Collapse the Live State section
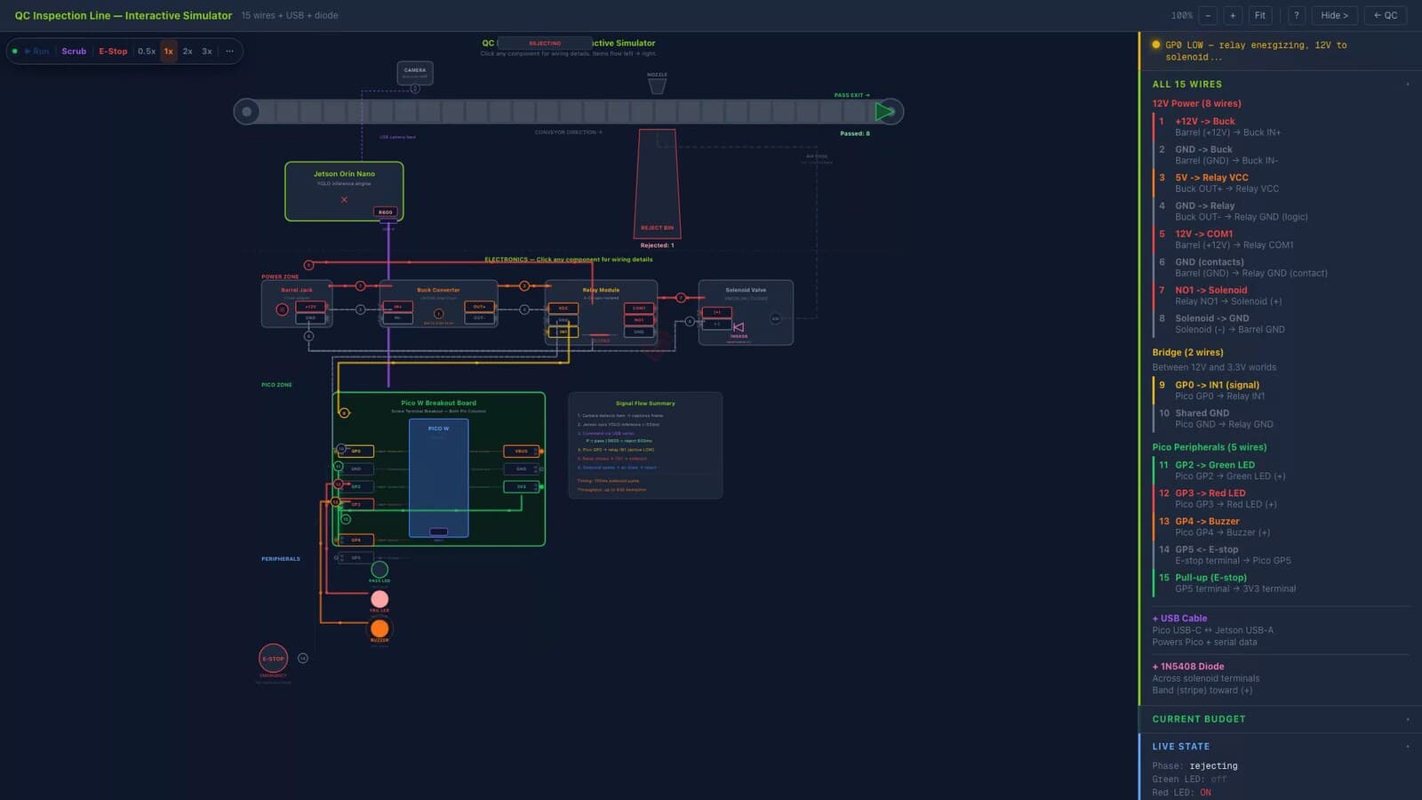 [1280, 747]
